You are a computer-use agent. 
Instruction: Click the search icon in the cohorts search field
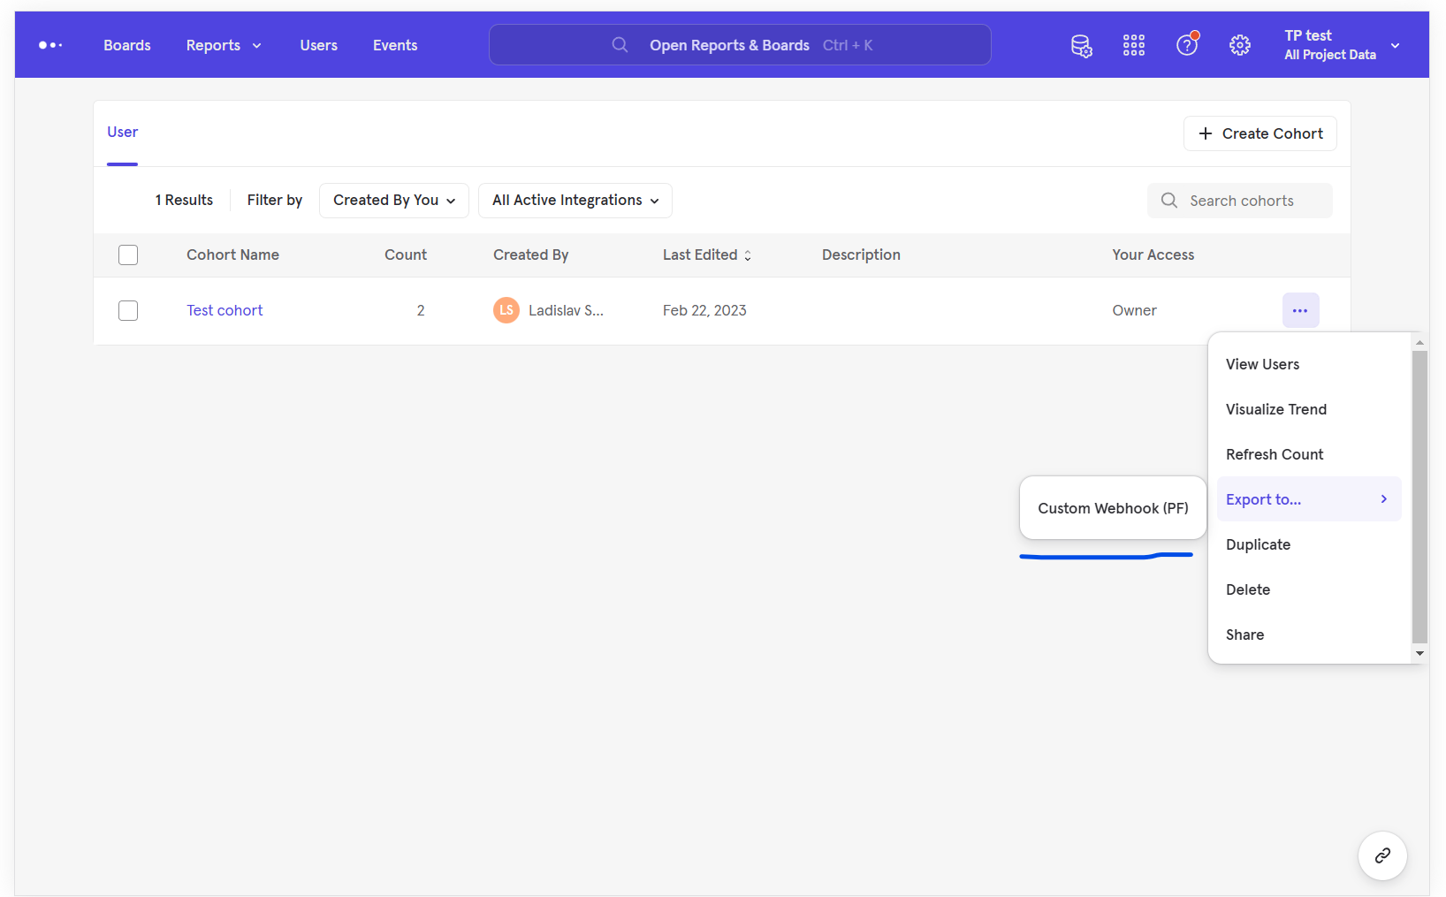[1168, 201]
